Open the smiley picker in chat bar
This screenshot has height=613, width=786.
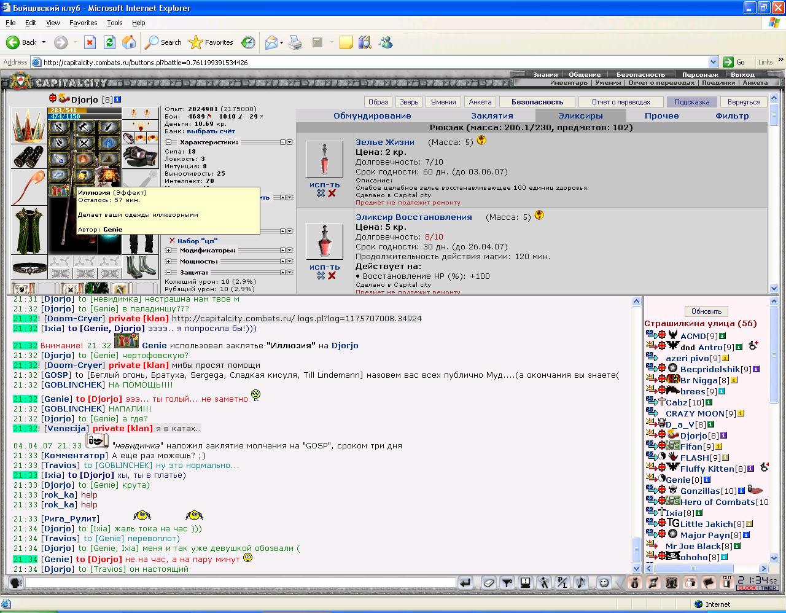coord(604,582)
